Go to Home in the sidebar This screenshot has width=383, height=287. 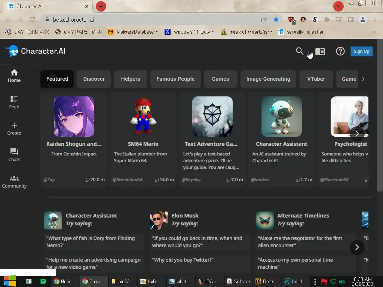(x=14, y=76)
